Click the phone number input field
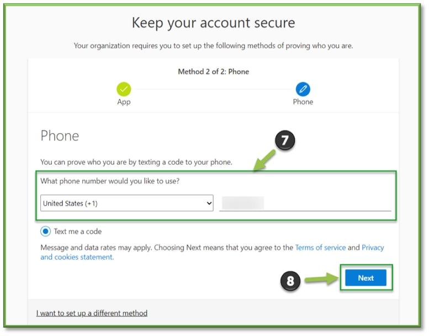This screenshot has width=429, height=336. coord(305,203)
